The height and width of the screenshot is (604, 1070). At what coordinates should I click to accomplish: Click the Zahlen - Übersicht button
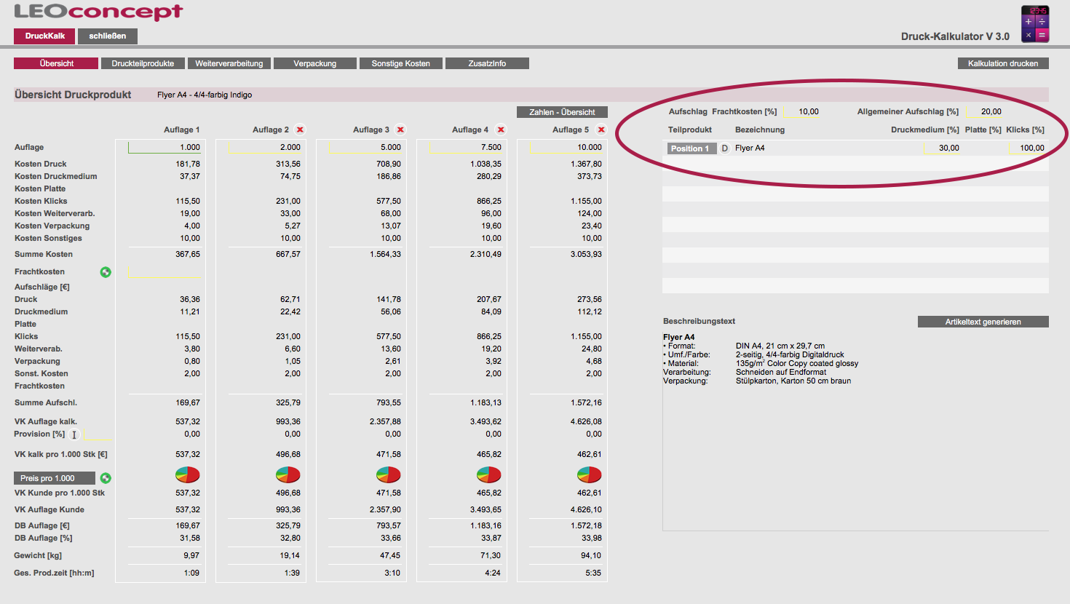click(x=562, y=112)
